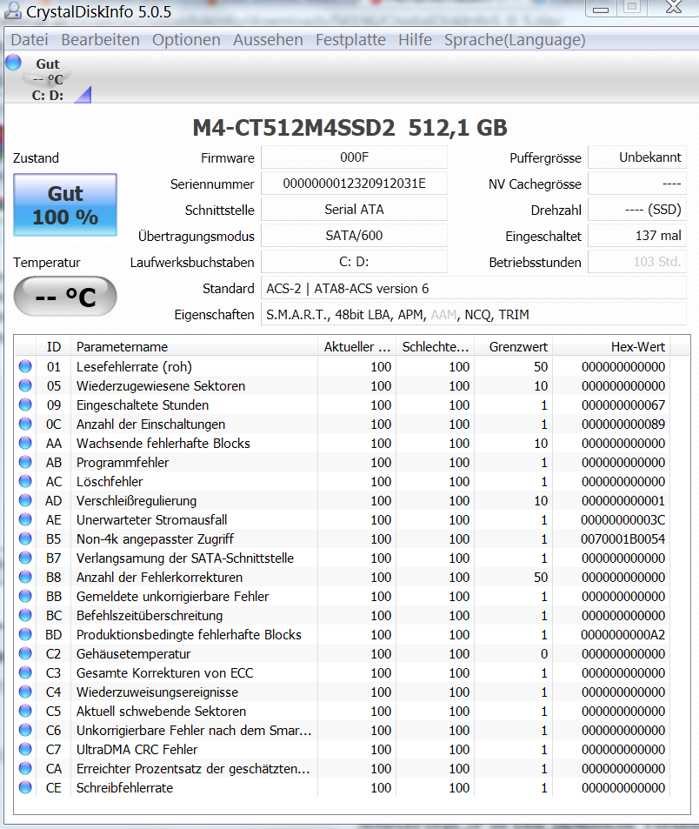This screenshot has width=699, height=829.
Task: Select the Wiederzugewiesene Sektoren parameter name
Action: 161,386
